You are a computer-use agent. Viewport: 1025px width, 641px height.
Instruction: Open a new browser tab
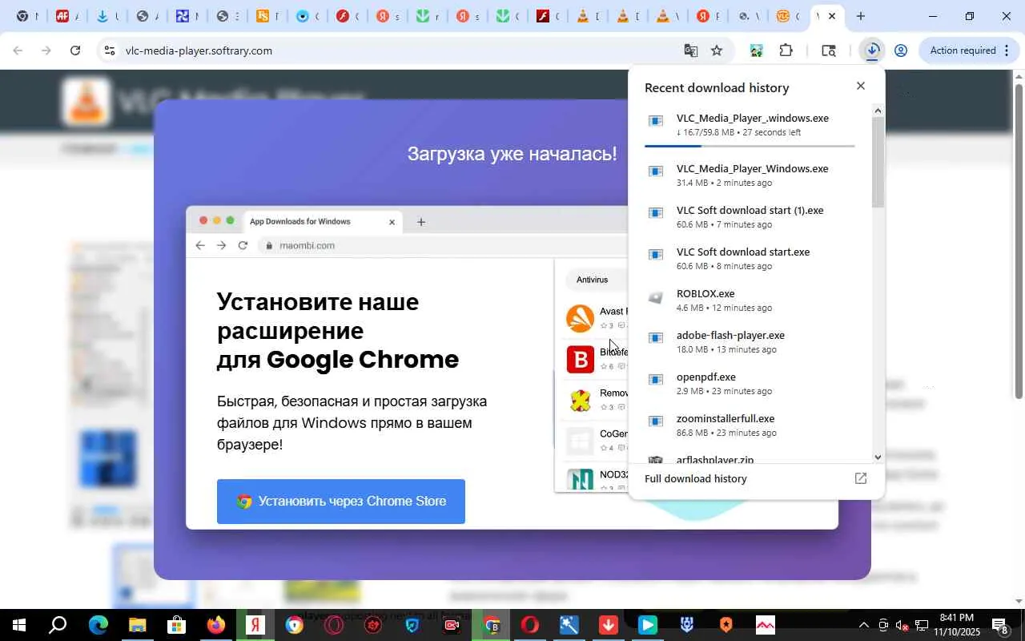pyautogui.click(x=861, y=16)
